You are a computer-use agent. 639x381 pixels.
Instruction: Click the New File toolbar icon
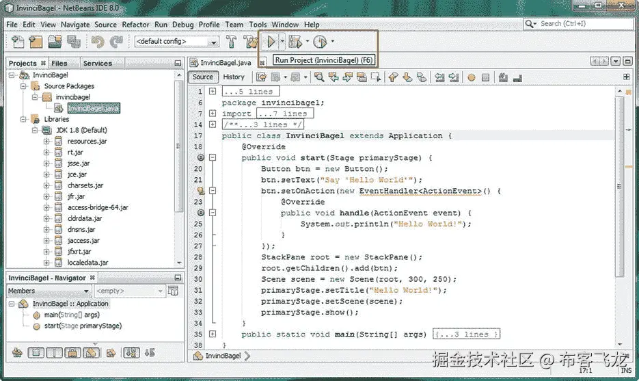[x=18, y=42]
